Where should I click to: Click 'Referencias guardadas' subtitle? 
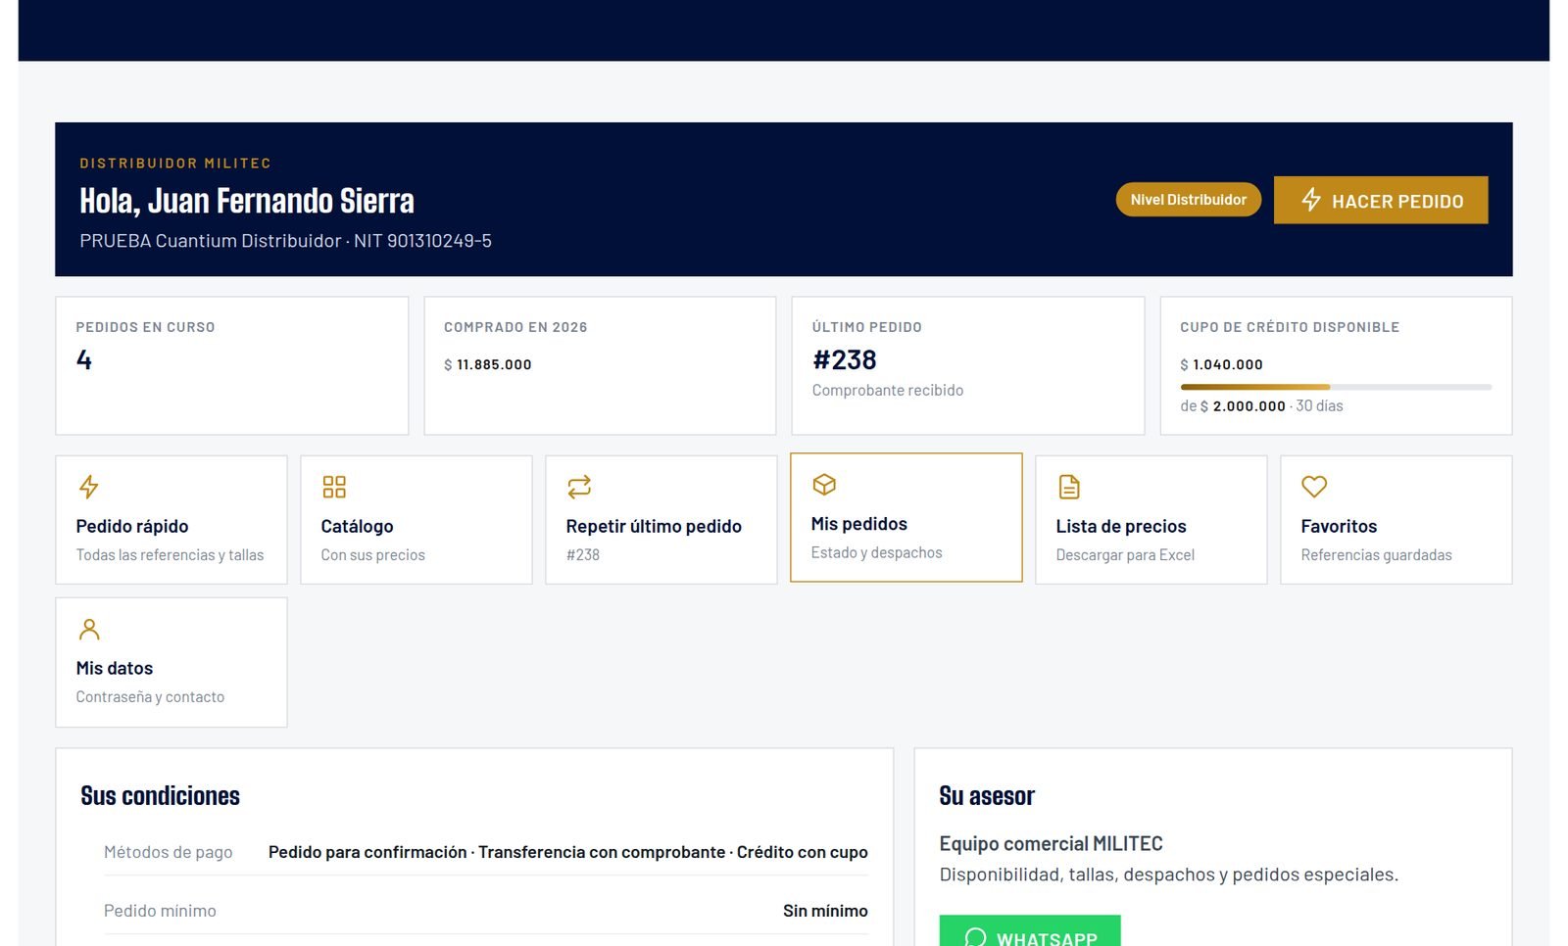pyautogui.click(x=1376, y=554)
